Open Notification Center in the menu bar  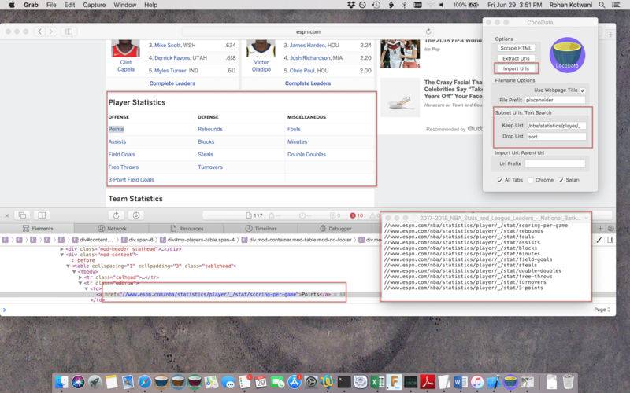tap(616, 5)
